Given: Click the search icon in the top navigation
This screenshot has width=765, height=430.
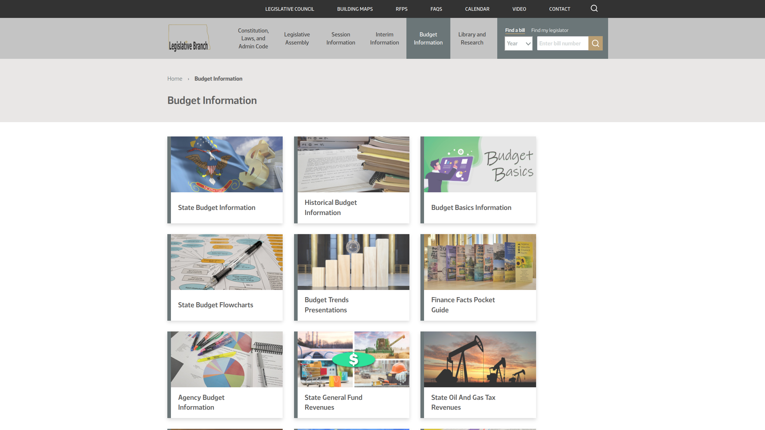Looking at the screenshot, I should [594, 8].
